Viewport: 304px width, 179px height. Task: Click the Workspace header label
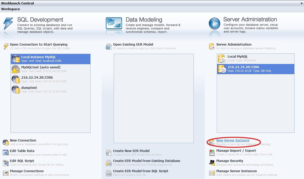[11, 9]
